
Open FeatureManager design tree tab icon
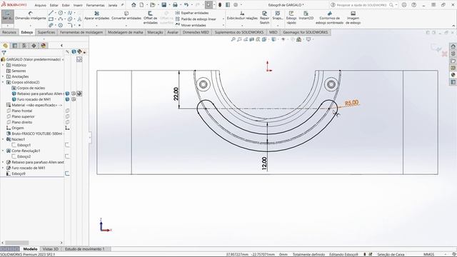pyautogui.click(x=5, y=46)
